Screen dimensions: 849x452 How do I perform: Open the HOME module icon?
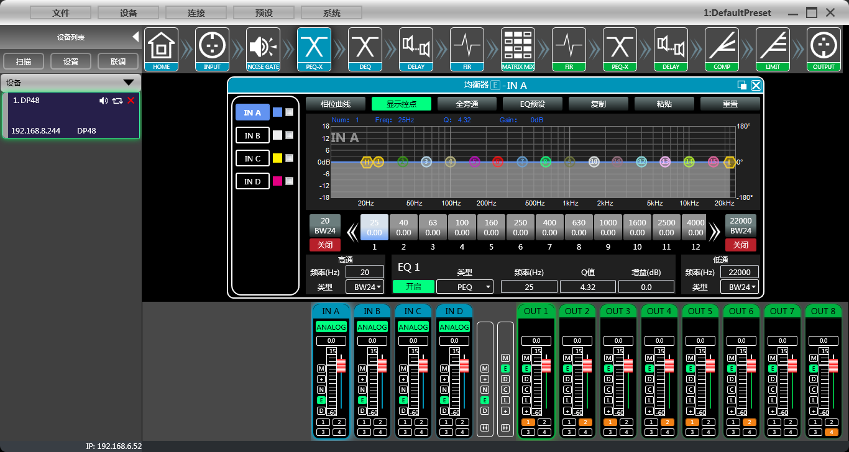pyautogui.click(x=162, y=49)
